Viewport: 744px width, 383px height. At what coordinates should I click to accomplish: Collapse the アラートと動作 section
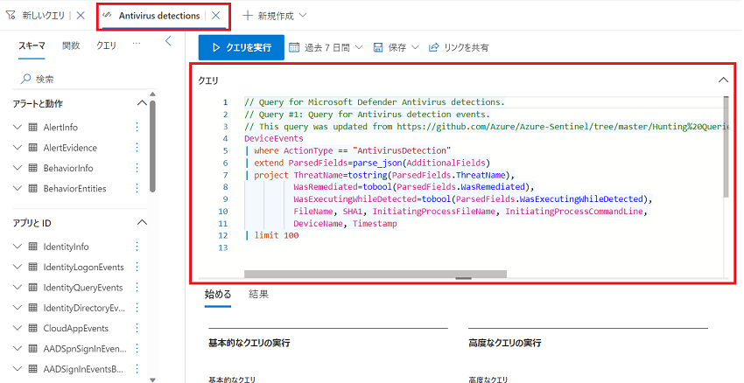pyautogui.click(x=142, y=103)
